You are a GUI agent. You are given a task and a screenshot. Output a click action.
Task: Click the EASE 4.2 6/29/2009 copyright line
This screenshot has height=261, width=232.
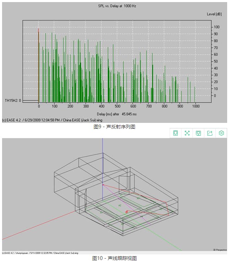52,120
